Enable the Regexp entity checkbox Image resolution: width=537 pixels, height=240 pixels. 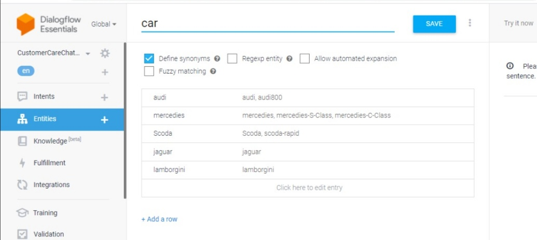coord(232,59)
